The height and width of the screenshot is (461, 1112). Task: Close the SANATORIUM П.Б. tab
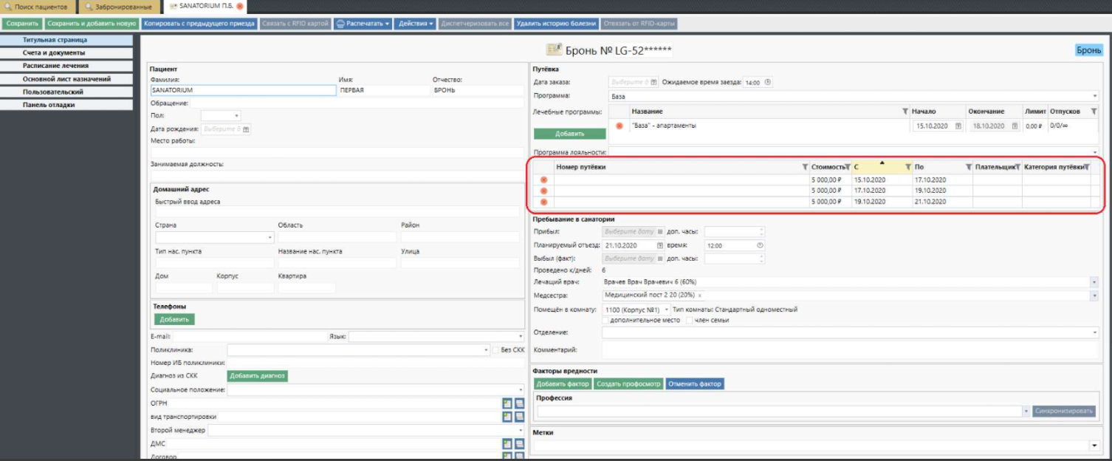(x=240, y=6)
